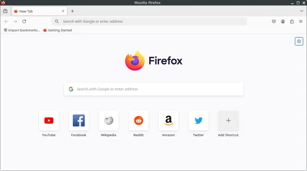The height and width of the screenshot is (171, 307).
Task: Close the New Tab tab
Action: tap(63, 11)
